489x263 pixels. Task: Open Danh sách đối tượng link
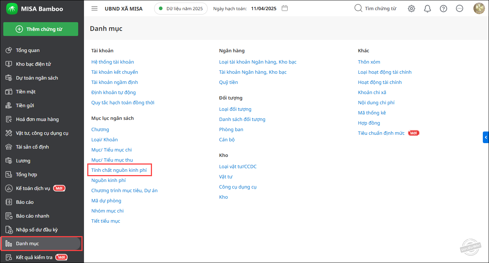coord(242,119)
